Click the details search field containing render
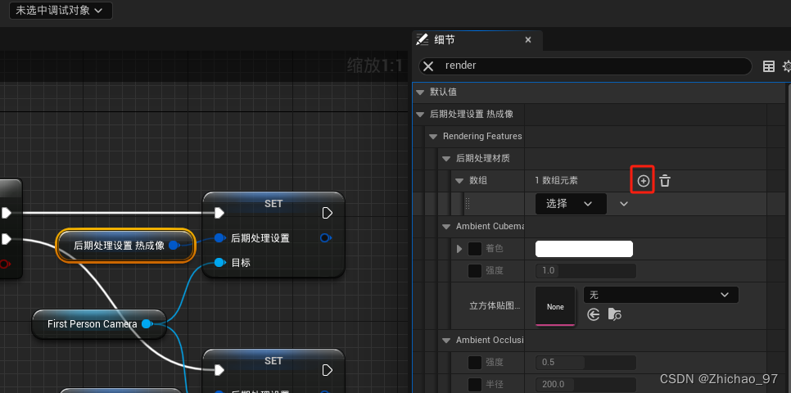This screenshot has width=791, height=393. 585,66
